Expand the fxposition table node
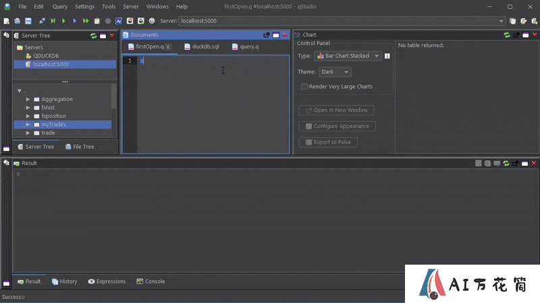The width and height of the screenshot is (540, 303). point(28,116)
